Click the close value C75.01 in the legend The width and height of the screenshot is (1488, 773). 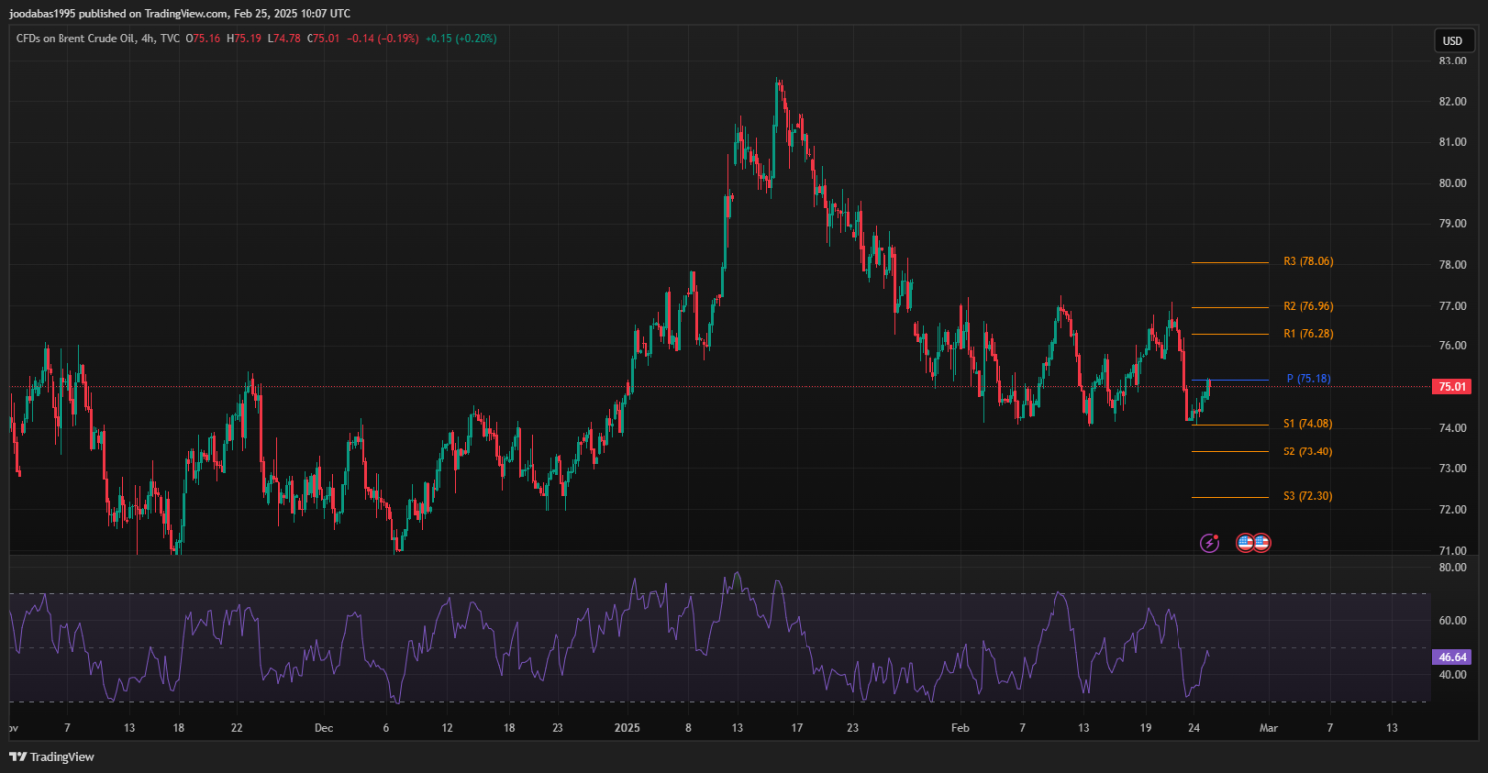(x=322, y=39)
